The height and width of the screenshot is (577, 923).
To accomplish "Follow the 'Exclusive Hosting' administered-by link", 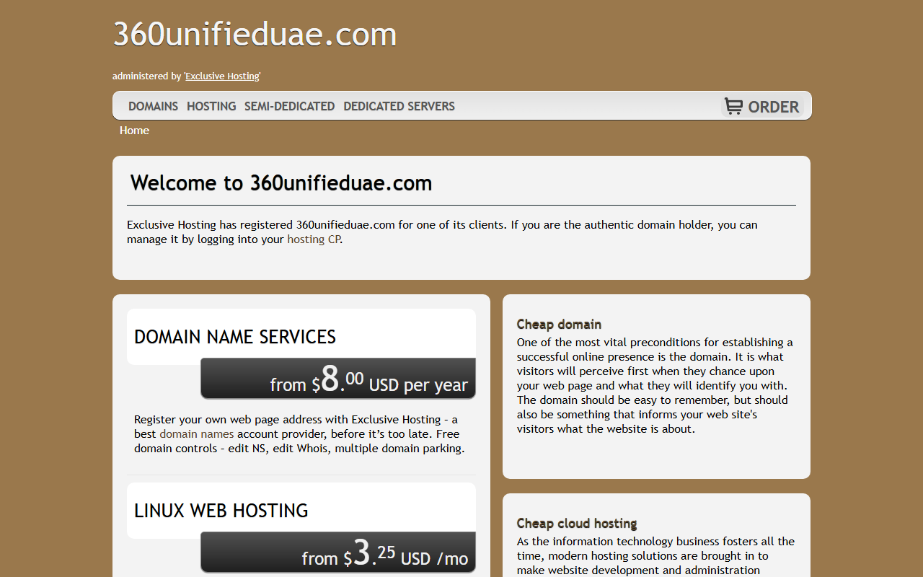I will coord(222,76).
